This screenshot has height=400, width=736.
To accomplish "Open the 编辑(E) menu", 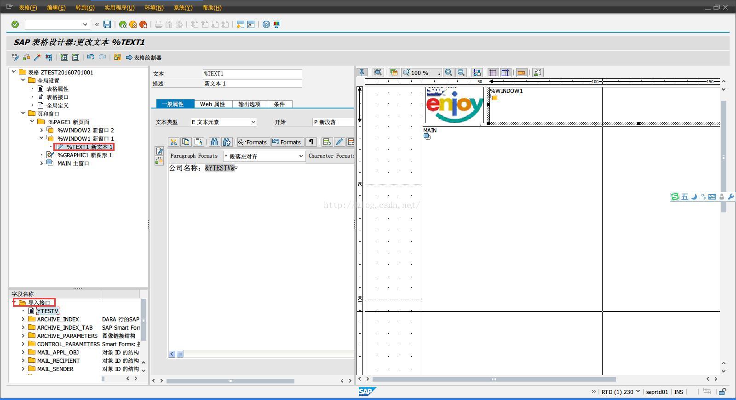I will [56, 7].
